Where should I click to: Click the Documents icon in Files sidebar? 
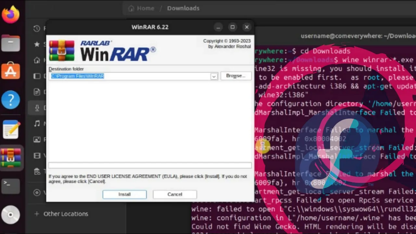pyautogui.click(x=37, y=92)
